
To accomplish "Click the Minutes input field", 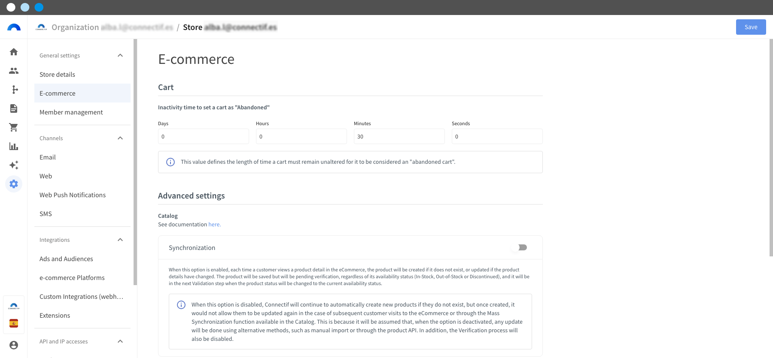I will coord(399,136).
